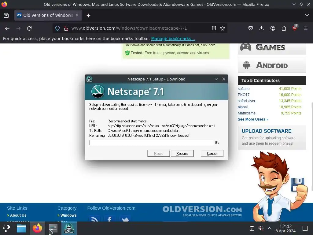Screen dimensions: 313x235
Task: Open the Firefox account icon
Action: (x=273, y=28)
